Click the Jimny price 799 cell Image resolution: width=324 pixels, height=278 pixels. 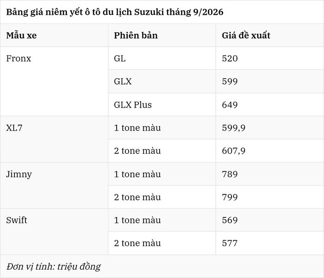pyautogui.click(x=270, y=197)
